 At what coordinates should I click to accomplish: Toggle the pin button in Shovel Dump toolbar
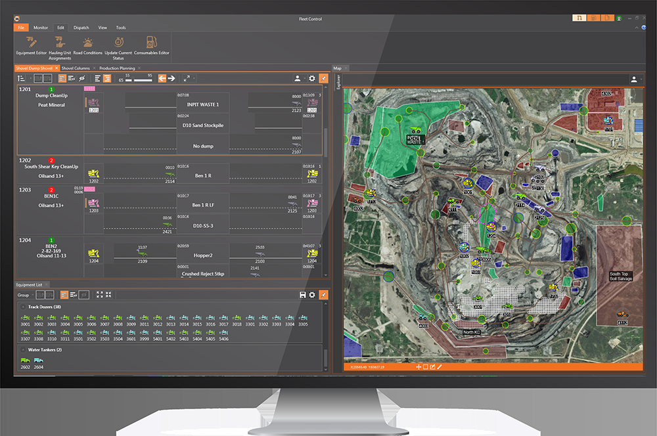(323, 78)
